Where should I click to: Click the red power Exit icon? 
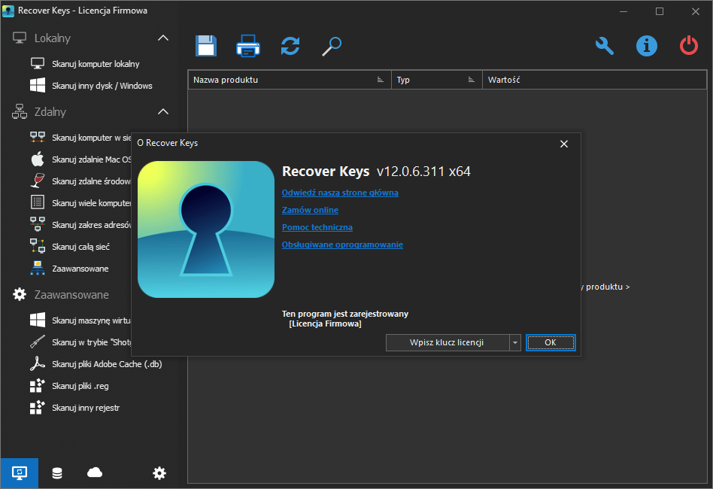tap(688, 46)
